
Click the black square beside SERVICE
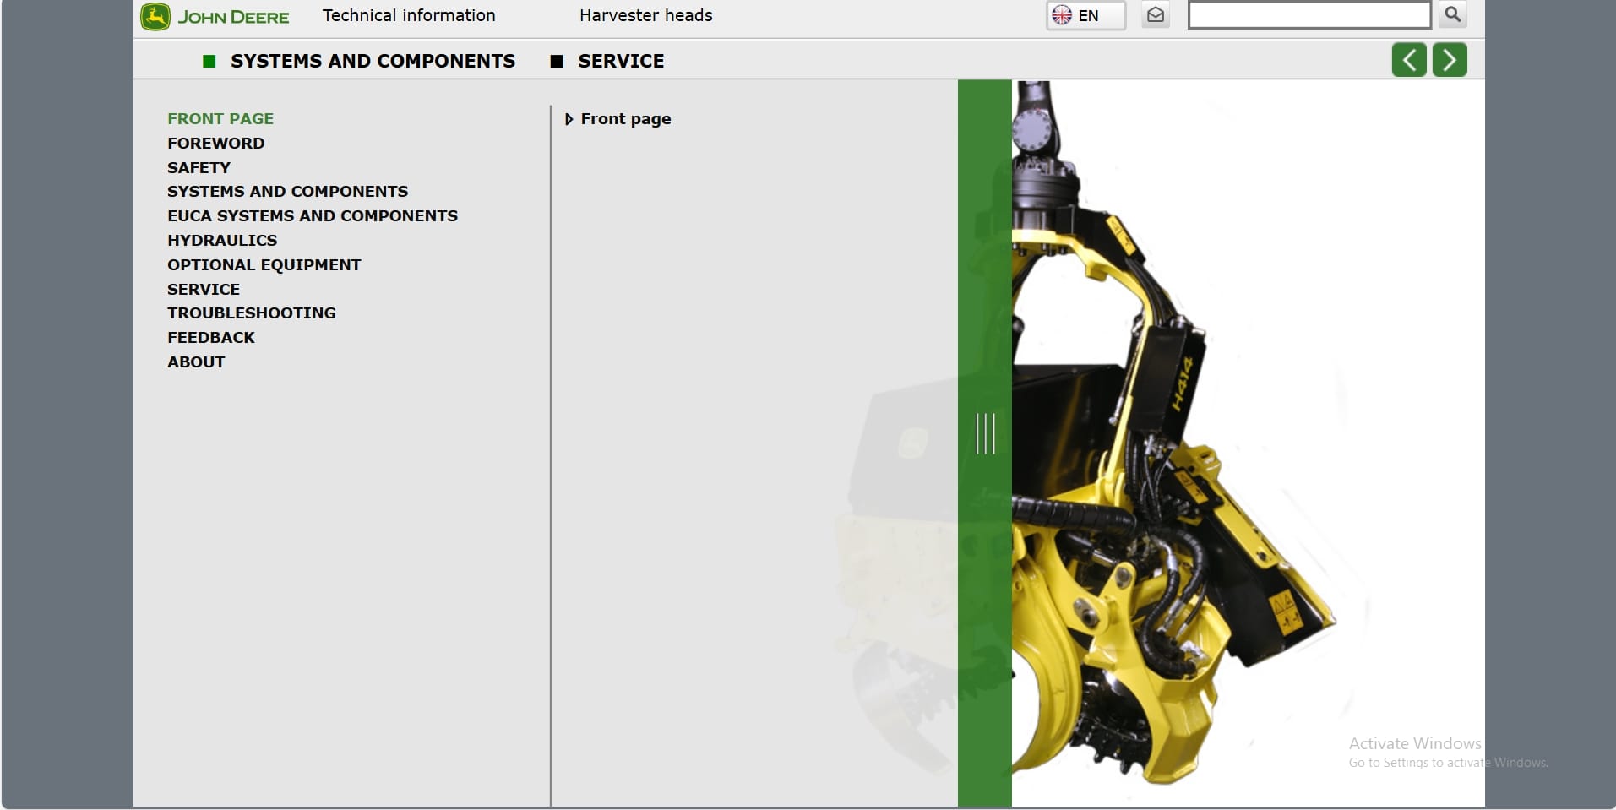pyautogui.click(x=557, y=61)
